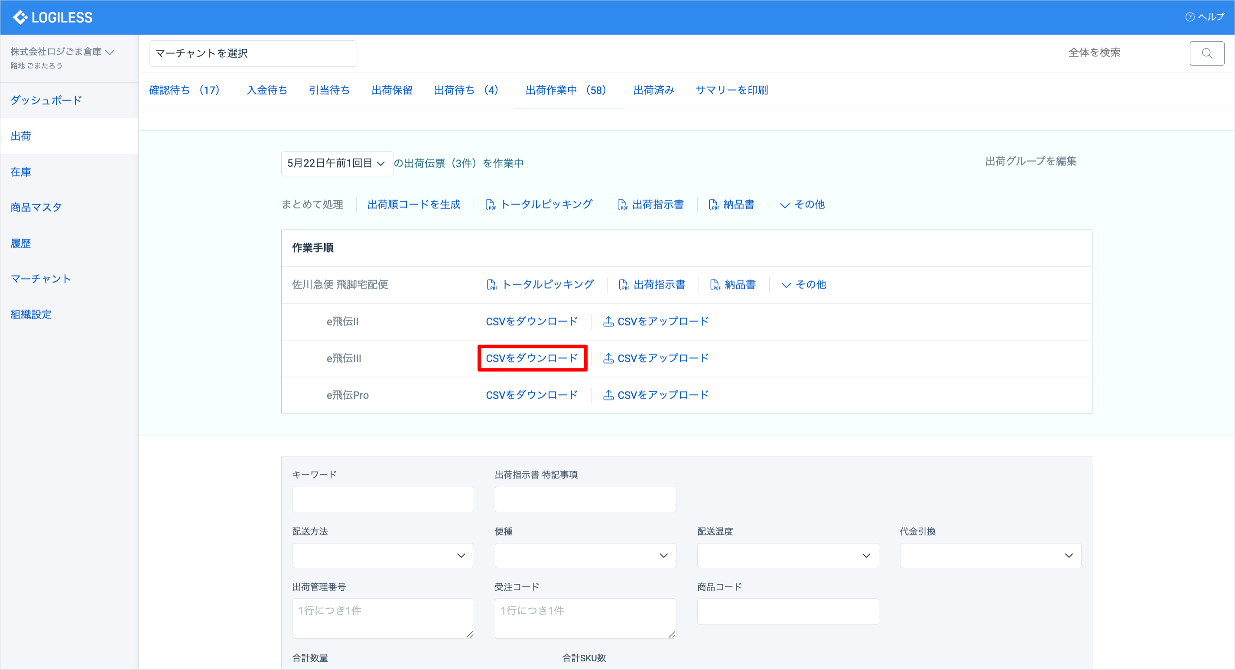Image resolution: width=1235 pixels, height=670 pixels.
Task: Click 佐川急便 飛脚宅配便 row label
Action: [340, 284]
